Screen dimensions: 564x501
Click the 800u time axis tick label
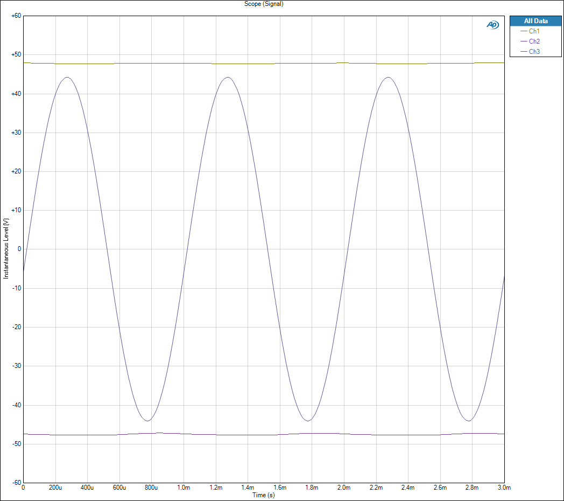[x=151, y=488]
